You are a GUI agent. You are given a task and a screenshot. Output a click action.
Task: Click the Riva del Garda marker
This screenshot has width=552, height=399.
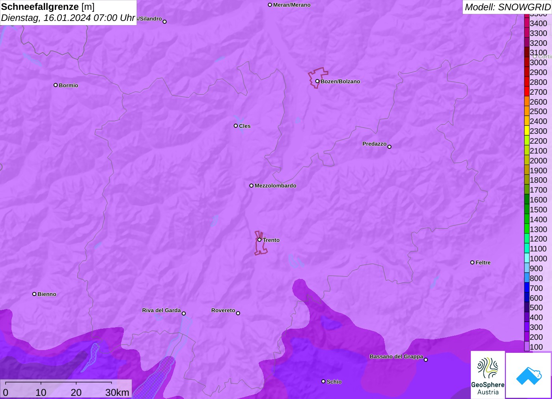[184, 313]
